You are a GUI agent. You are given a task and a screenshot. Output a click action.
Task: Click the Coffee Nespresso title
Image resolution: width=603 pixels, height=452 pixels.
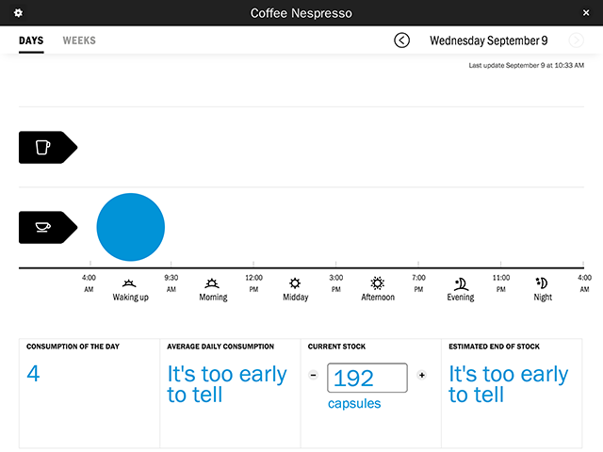pyautogui.click(x=301, y=13)
